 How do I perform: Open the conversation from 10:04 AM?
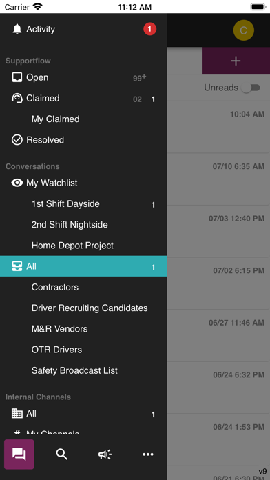click(218, 127)
